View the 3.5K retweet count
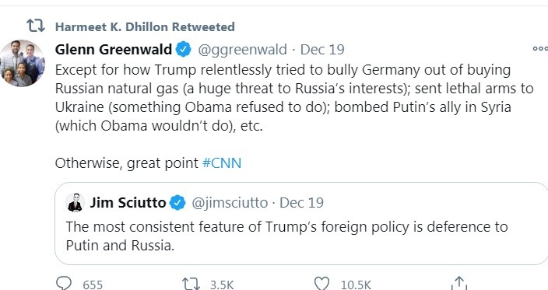The width and height of the screenshot is (548, 290). coord(222,285)
